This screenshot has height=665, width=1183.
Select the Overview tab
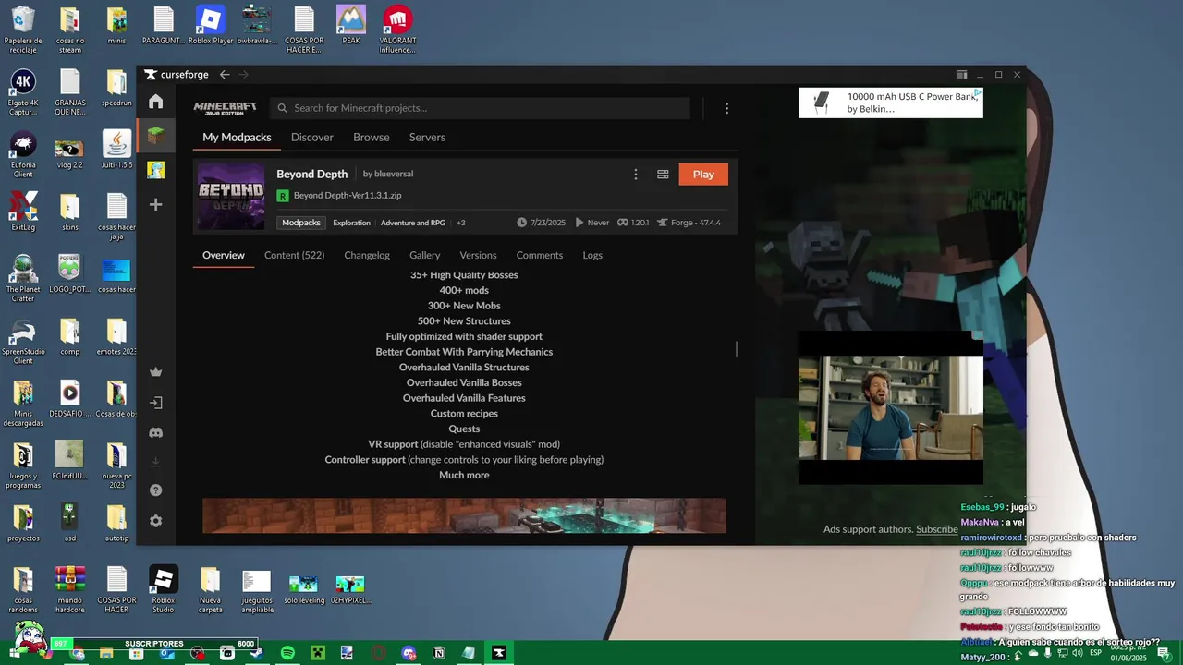click(224, 255)
